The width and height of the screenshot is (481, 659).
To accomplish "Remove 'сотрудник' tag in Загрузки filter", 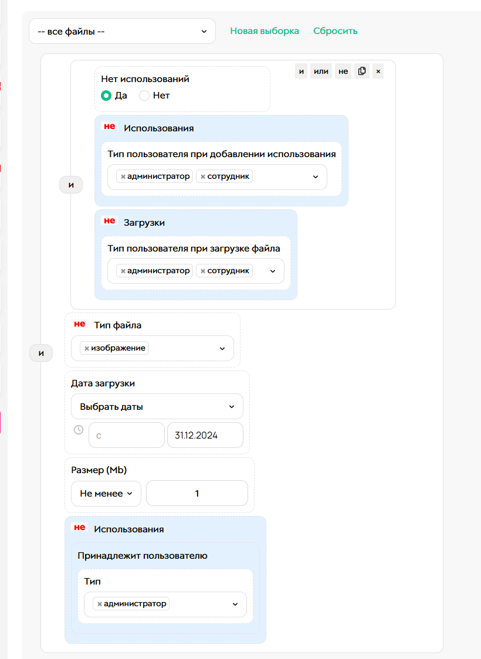I will (203, 271).
